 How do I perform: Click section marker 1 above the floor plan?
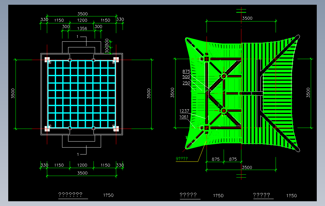78,37
